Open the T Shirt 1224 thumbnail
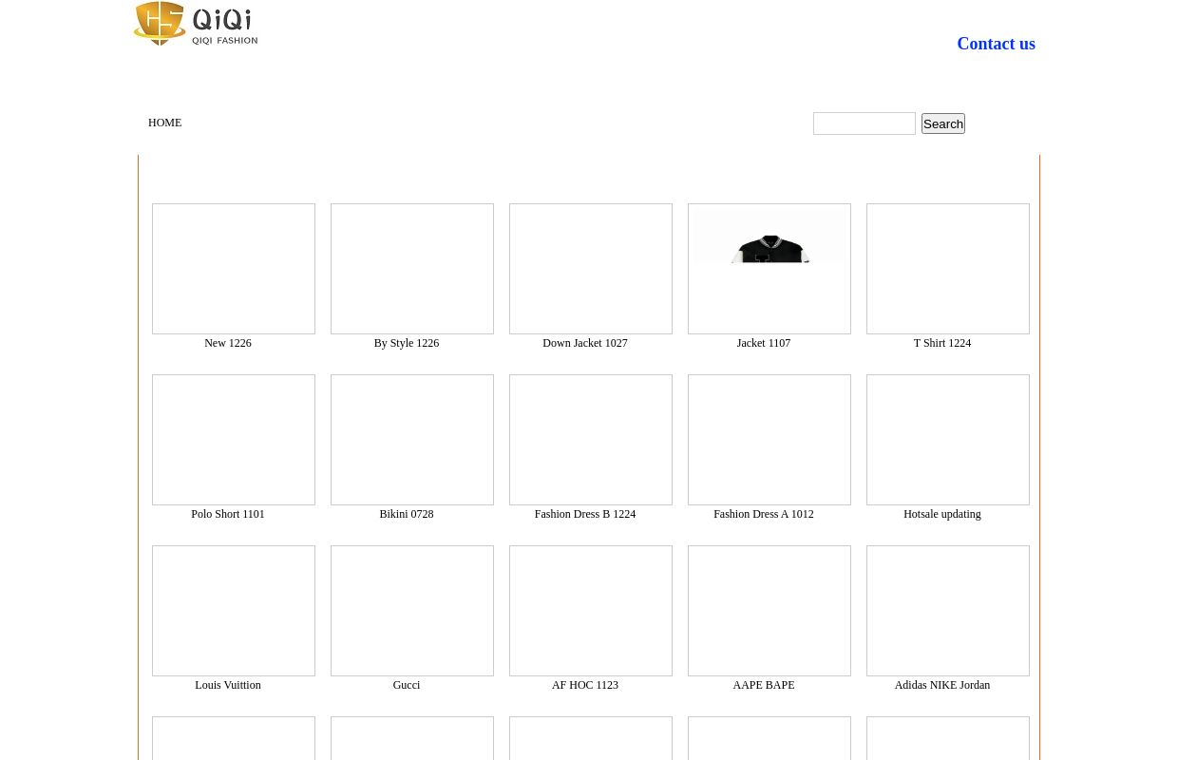Screen dimensions: 1178x760 tap(948, 269)
